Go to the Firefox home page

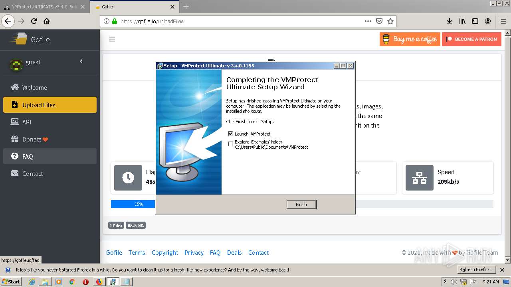pos(47,21)
